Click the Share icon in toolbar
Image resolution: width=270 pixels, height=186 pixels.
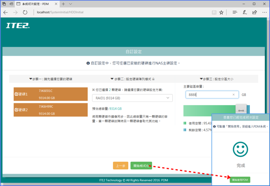point(254,12)
